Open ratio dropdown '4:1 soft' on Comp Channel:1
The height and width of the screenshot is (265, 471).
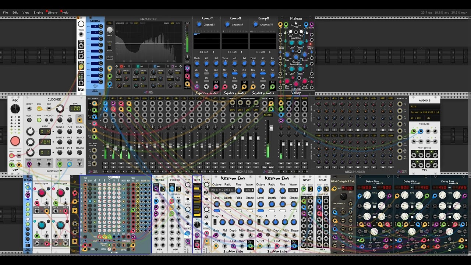tap(206, 52)
